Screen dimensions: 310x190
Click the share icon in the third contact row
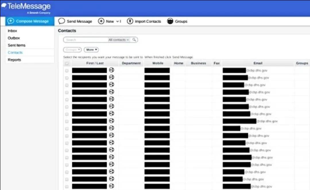[x=111, y=85]
